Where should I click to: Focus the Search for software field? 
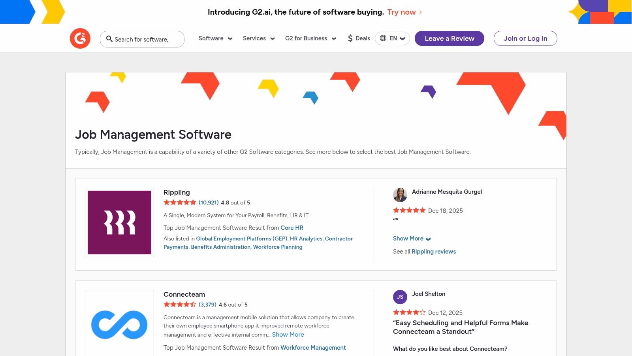tap(146, 39)
